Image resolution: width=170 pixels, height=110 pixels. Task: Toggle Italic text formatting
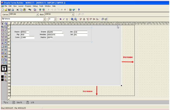point(64,19)
